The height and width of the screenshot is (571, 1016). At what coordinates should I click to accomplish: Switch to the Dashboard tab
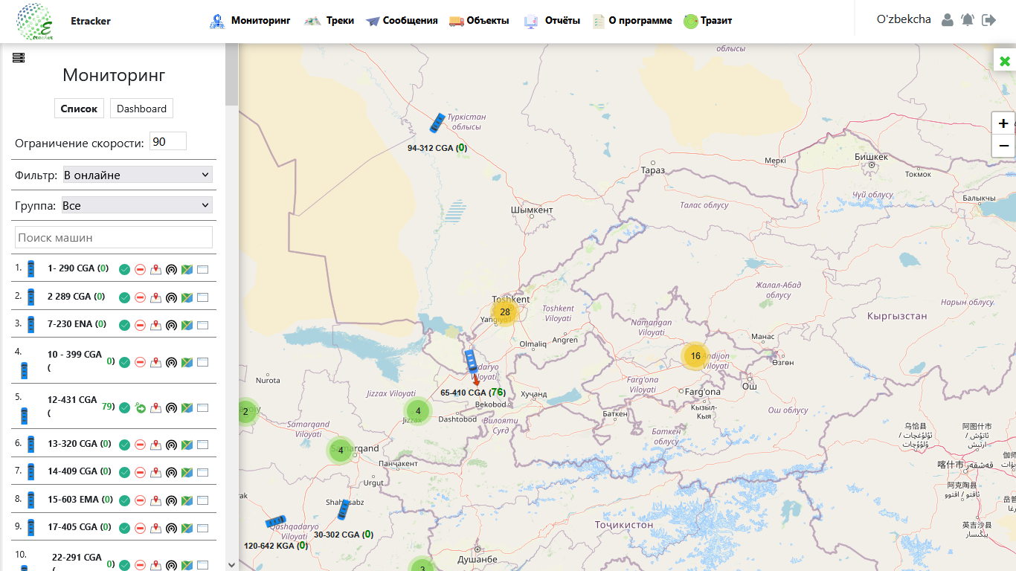click(141, 109)
